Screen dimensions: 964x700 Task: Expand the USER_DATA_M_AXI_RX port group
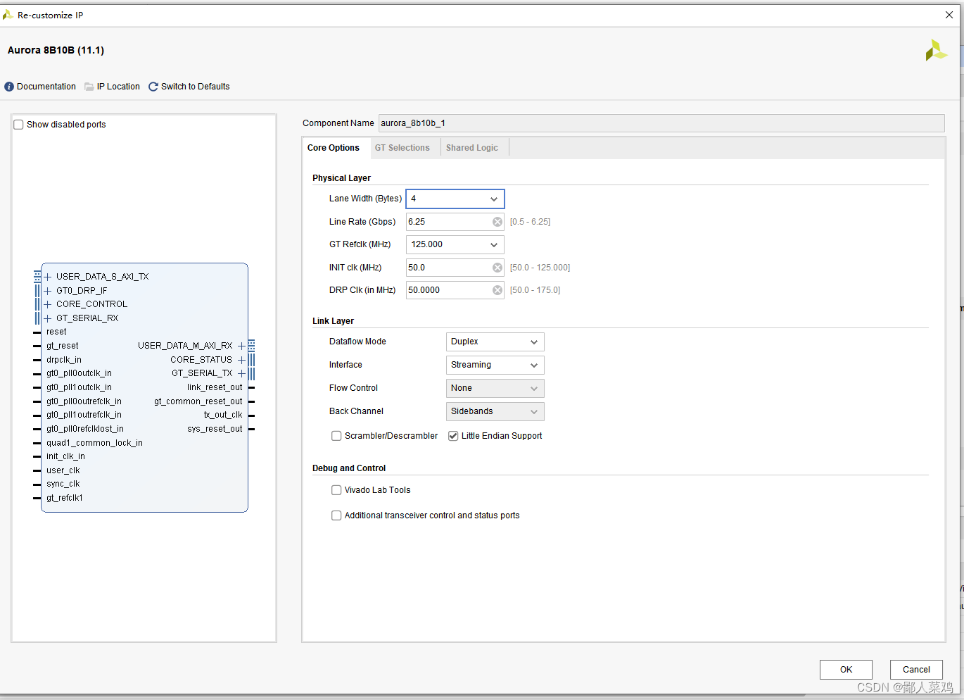point(242,345)
